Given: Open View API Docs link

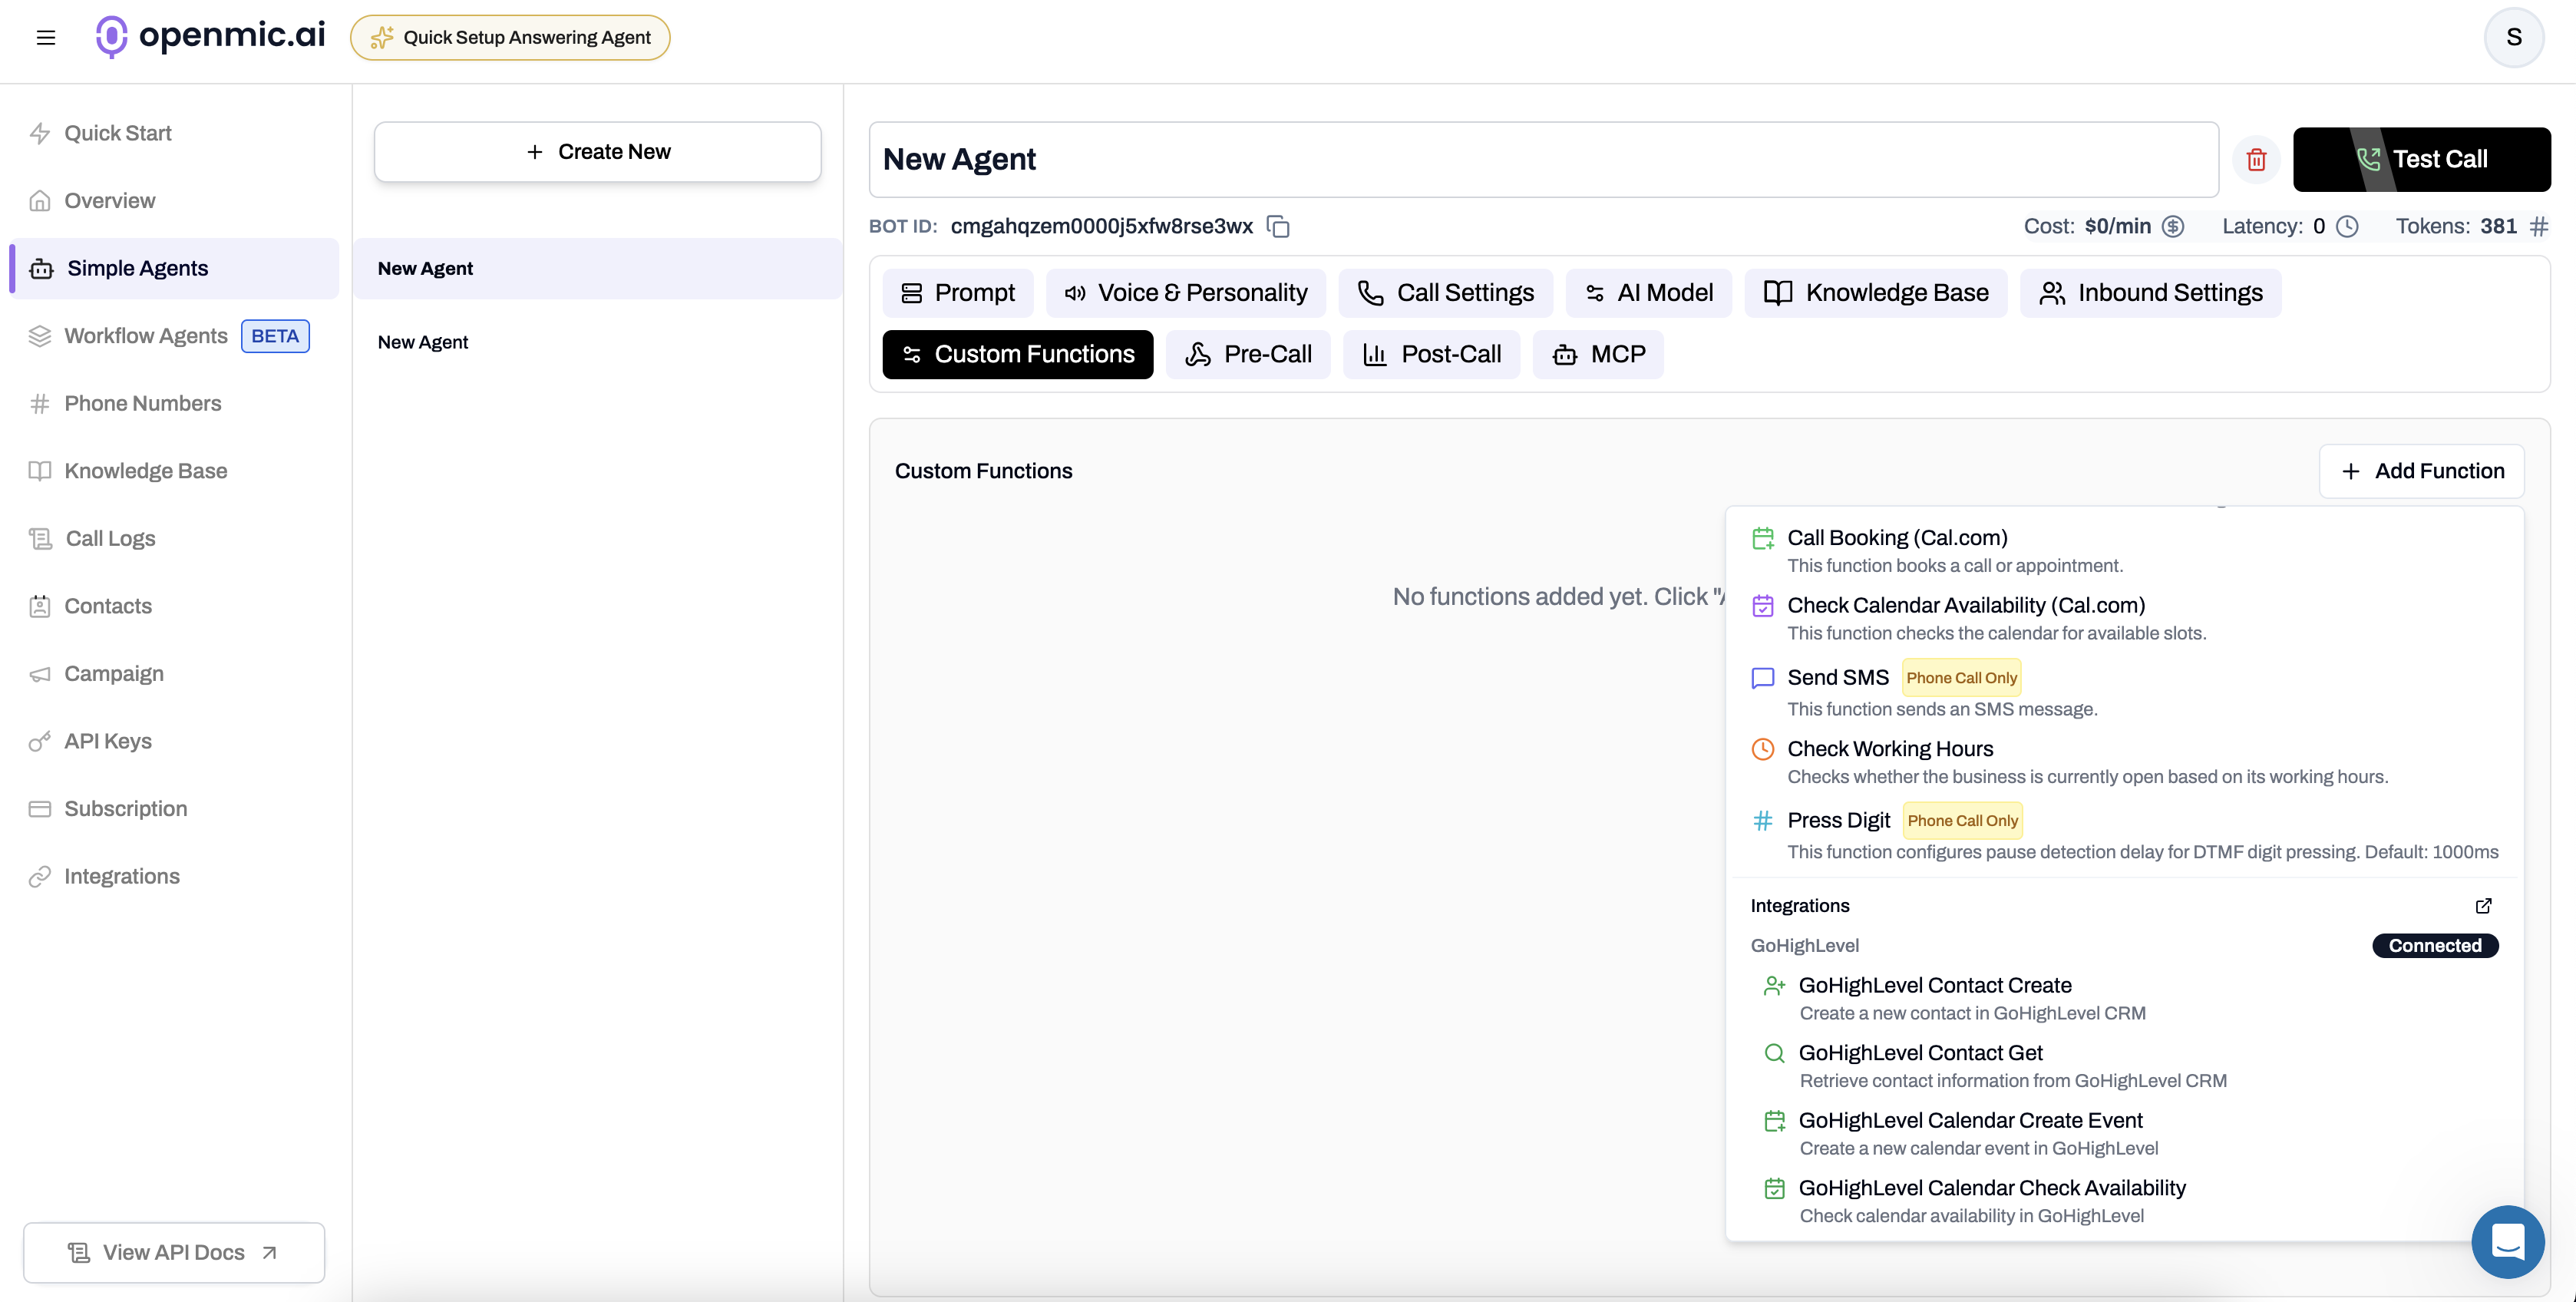Looking at the screenshot, I should (174, 1253).
